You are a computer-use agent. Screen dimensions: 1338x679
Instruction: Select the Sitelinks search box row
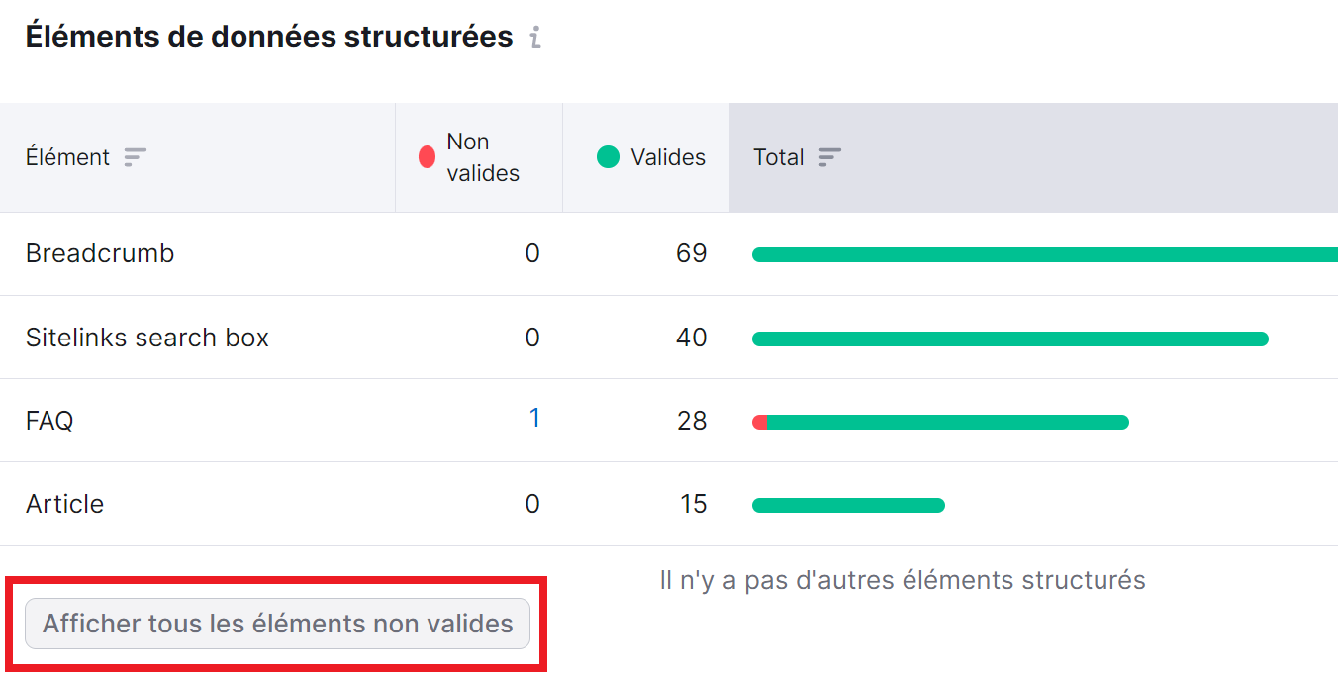(147, 338)
